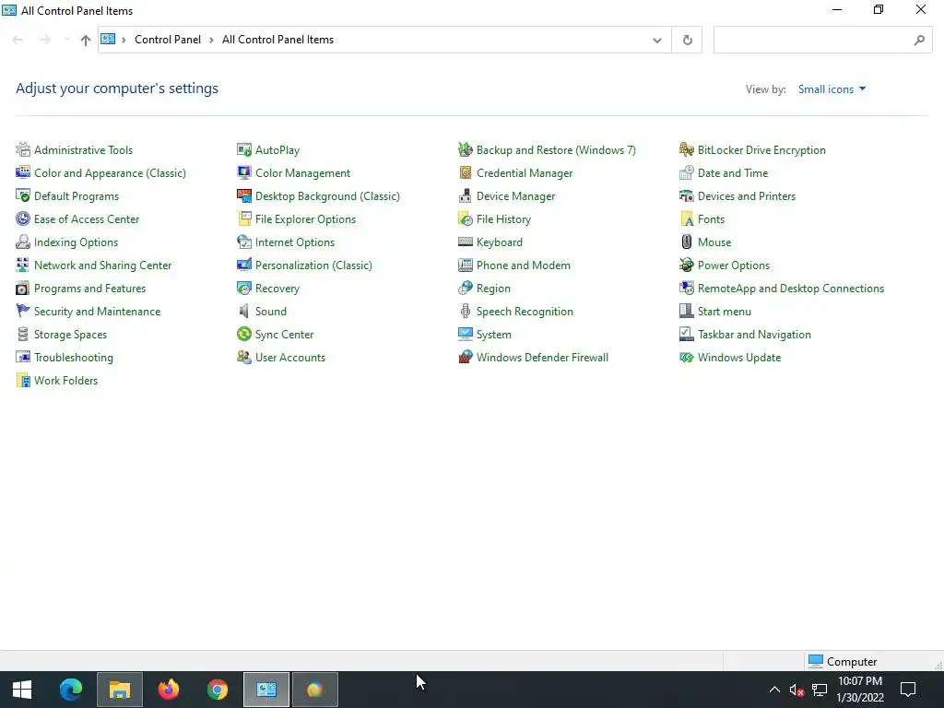
Task: Open the Administrative Tools gear icon
Action: click(23, 149)
